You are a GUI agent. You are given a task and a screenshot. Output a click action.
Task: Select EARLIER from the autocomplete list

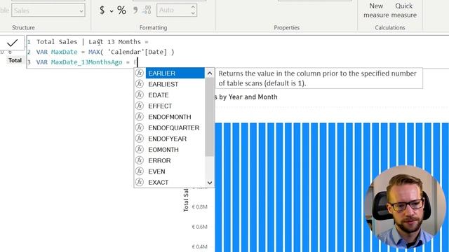(x=175, y=73)
